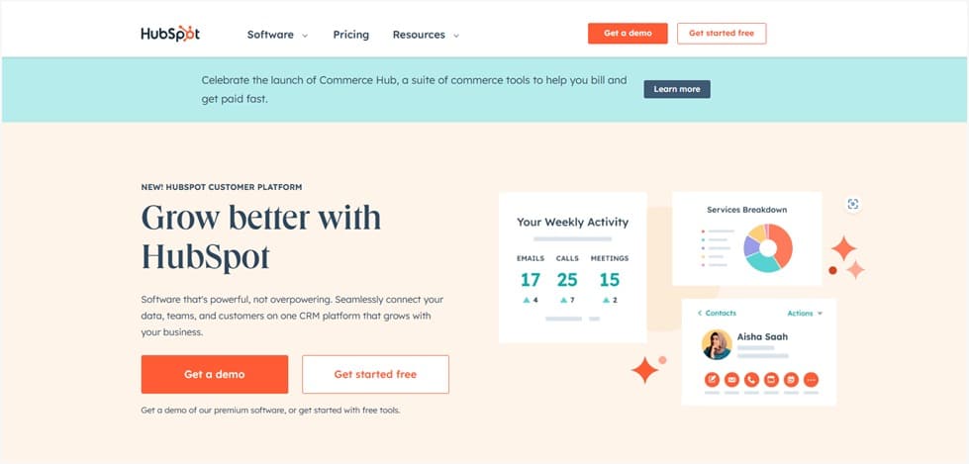Click the HubSpot logo
The width and height of the screenshot is (969, 464).
[x=170, y=34]
